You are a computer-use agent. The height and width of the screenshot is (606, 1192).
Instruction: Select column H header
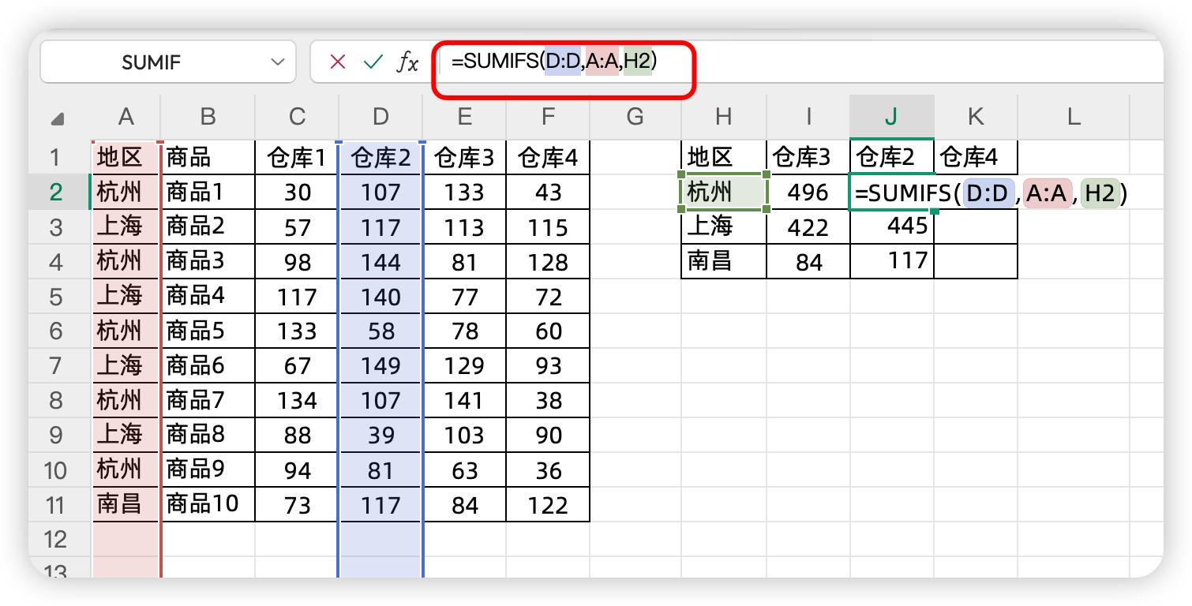pyautogui.click(x=723, y=118)
